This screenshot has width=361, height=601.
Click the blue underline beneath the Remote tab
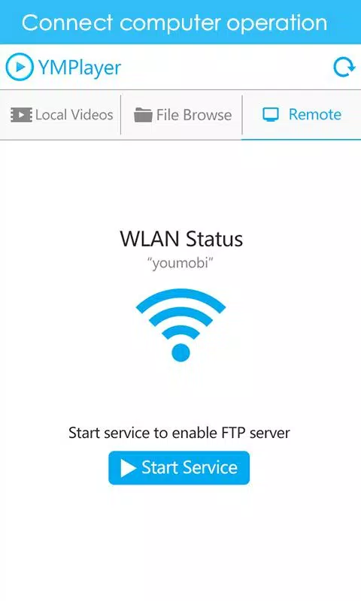pos(301,140)
